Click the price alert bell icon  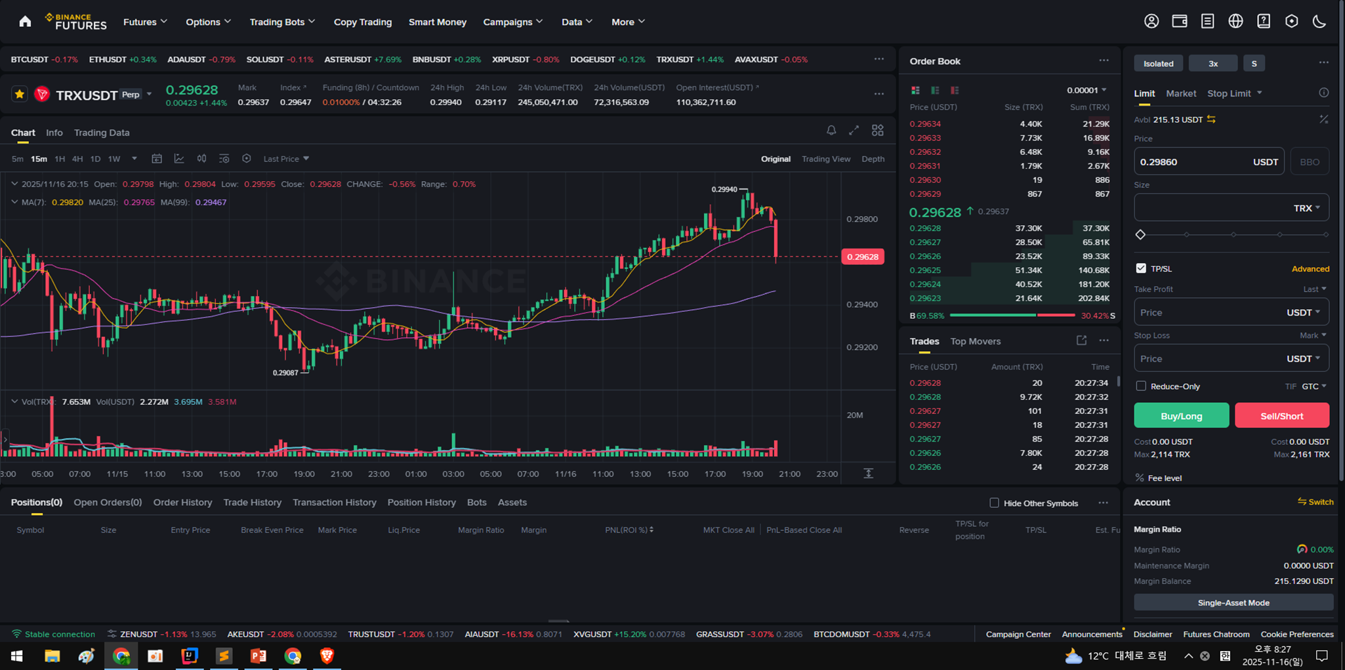831,130
